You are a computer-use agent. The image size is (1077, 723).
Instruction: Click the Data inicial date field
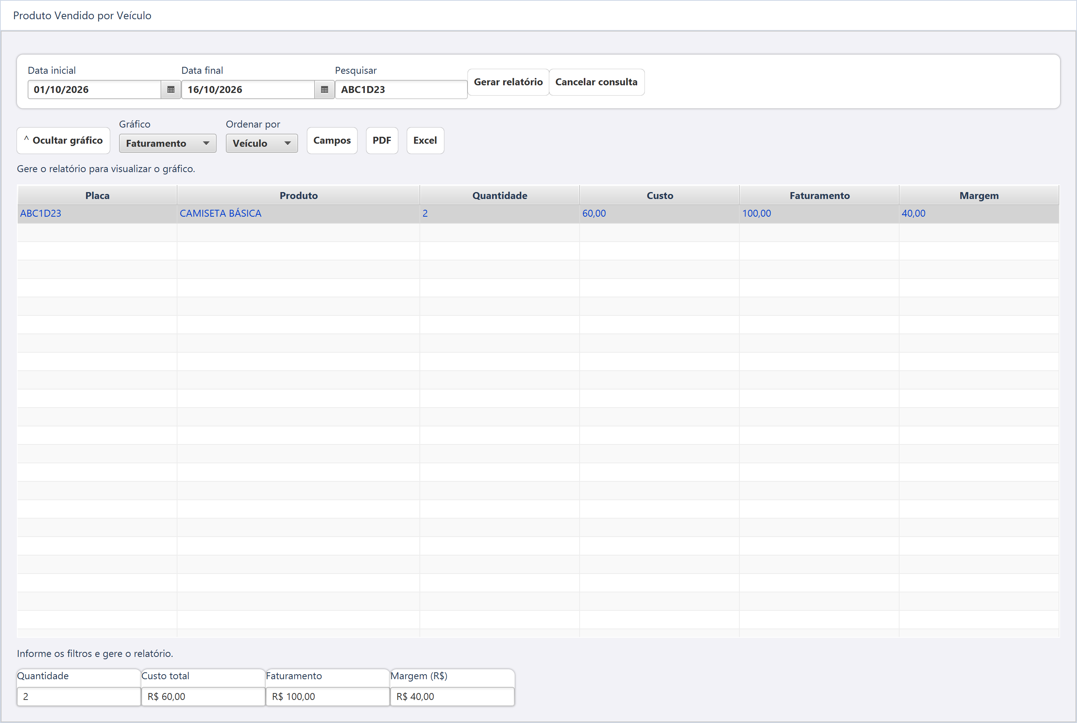[94, 90]
